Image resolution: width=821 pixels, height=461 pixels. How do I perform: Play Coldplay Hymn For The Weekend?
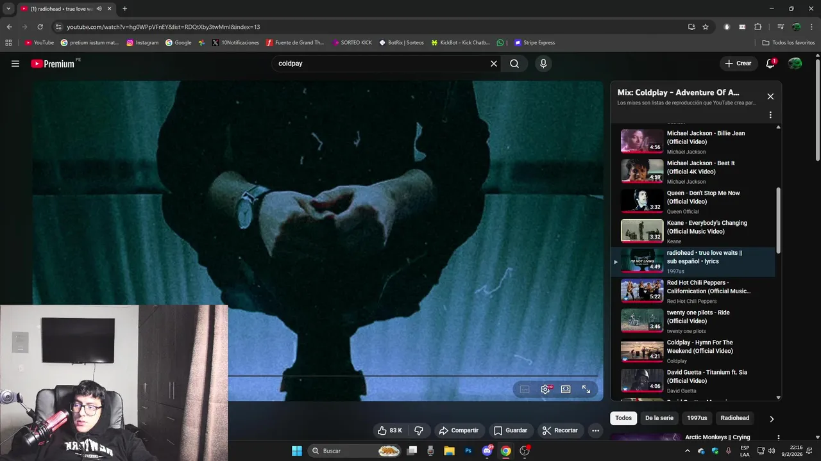coord(693,351)
